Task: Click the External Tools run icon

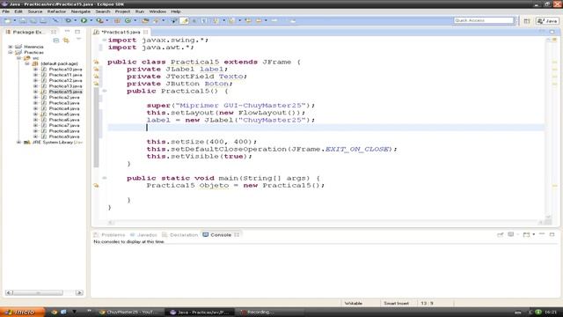Action: (99, 21)
